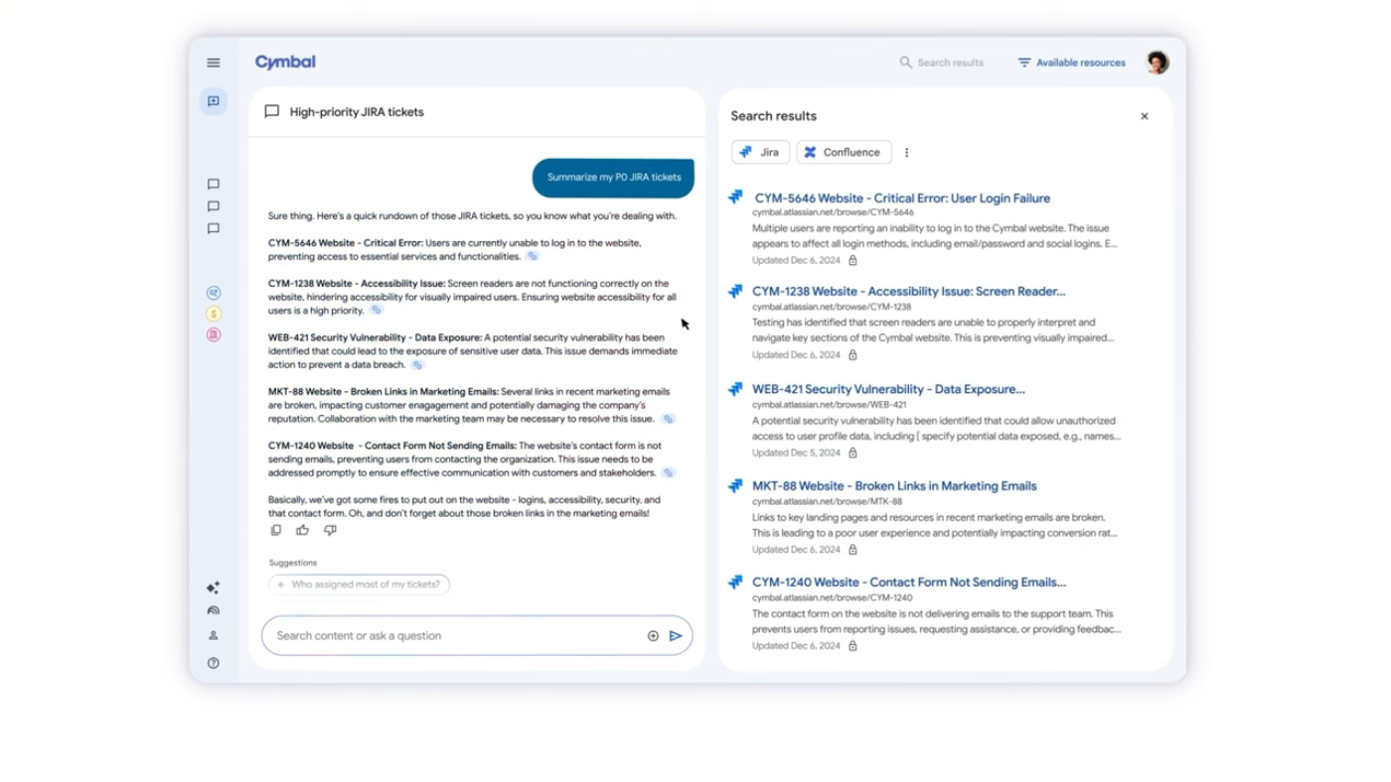
Task: Open the more options menu beside Confluence
Action: point(906,153)
